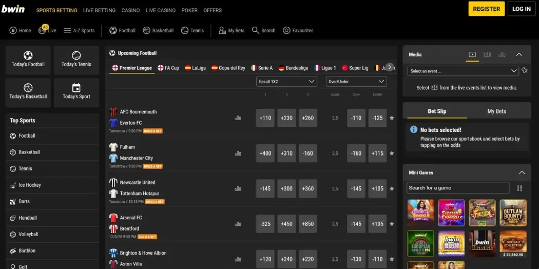Select Bournemouth win odds +110

click(x=265, y=118)
